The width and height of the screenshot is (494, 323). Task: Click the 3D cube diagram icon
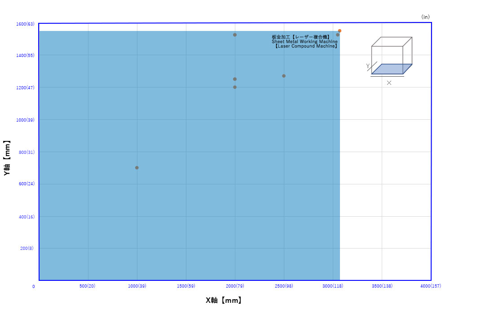(391, 56)
